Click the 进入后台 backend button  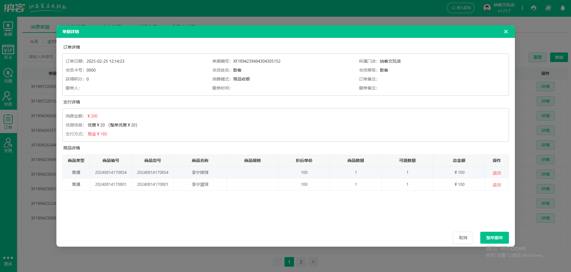coord(461,7)
